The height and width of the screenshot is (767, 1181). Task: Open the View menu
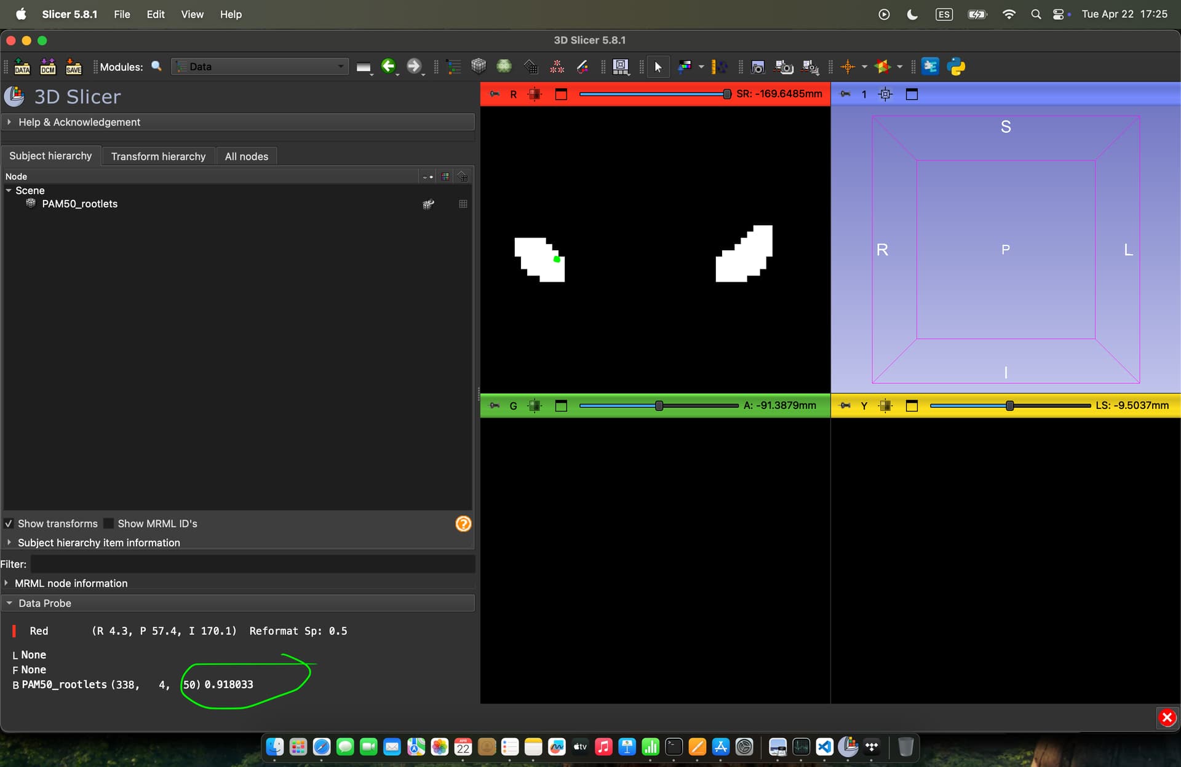[192, 14]
